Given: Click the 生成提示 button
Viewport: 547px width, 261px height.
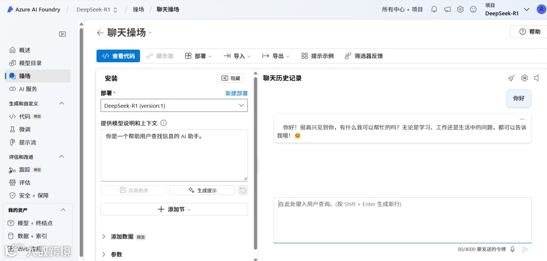Looking at the screenshot, I should 202,190.
